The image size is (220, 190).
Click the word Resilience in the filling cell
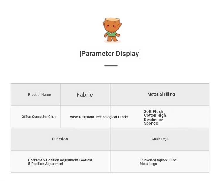click(x=153, y=120)
